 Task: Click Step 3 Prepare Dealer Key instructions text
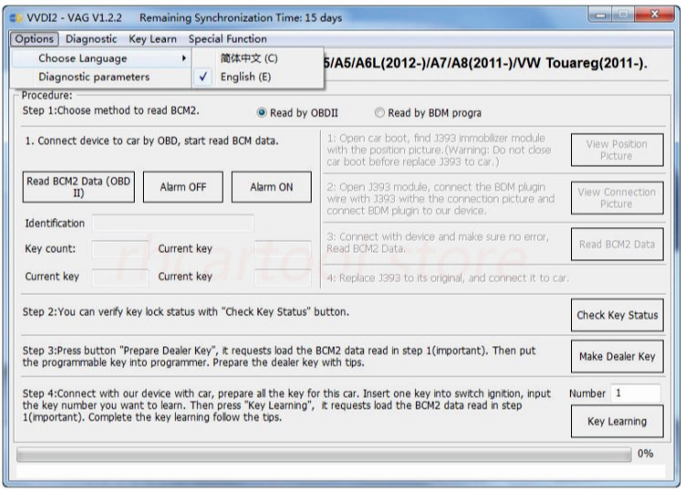pyautogui.click(x=280, y=356)
